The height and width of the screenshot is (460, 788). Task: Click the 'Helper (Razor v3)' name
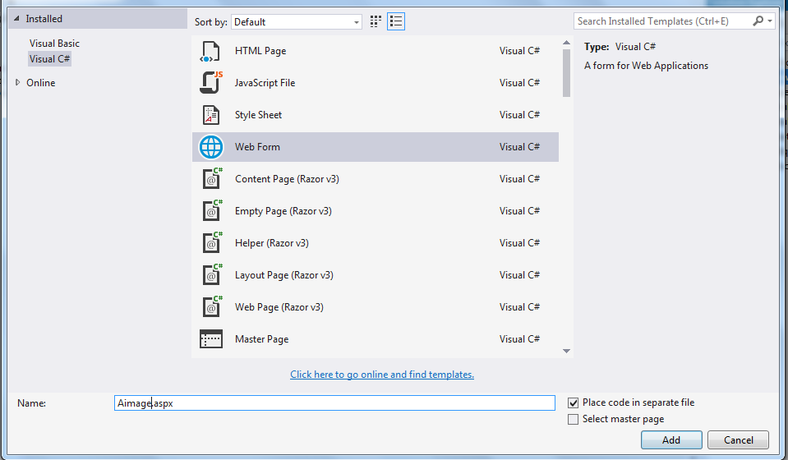272,243
